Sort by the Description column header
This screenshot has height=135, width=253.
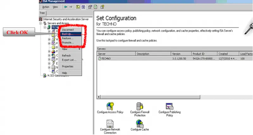point(153,54)
